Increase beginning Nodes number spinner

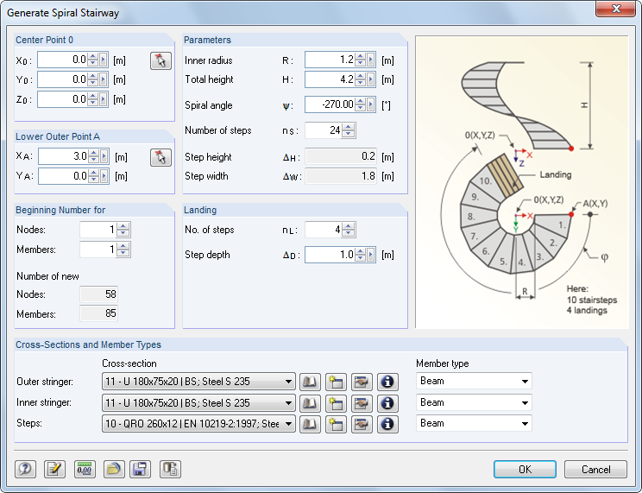pyautogui.click(x=123, y=226)
